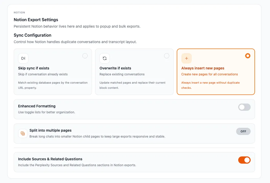Viewport: 270px width, 183px height.
Task: Click the NOTION section label
Action: (x=19, y=13)
